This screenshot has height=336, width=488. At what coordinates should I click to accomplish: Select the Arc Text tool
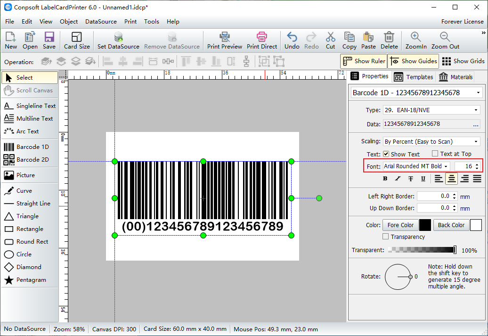coord(30,131)
